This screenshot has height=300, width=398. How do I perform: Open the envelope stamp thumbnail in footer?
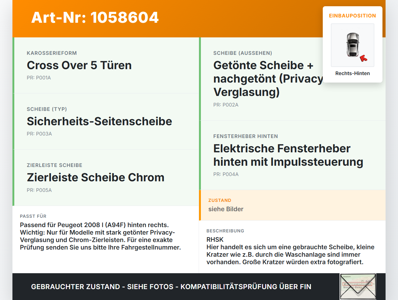[x=358, y=287]
